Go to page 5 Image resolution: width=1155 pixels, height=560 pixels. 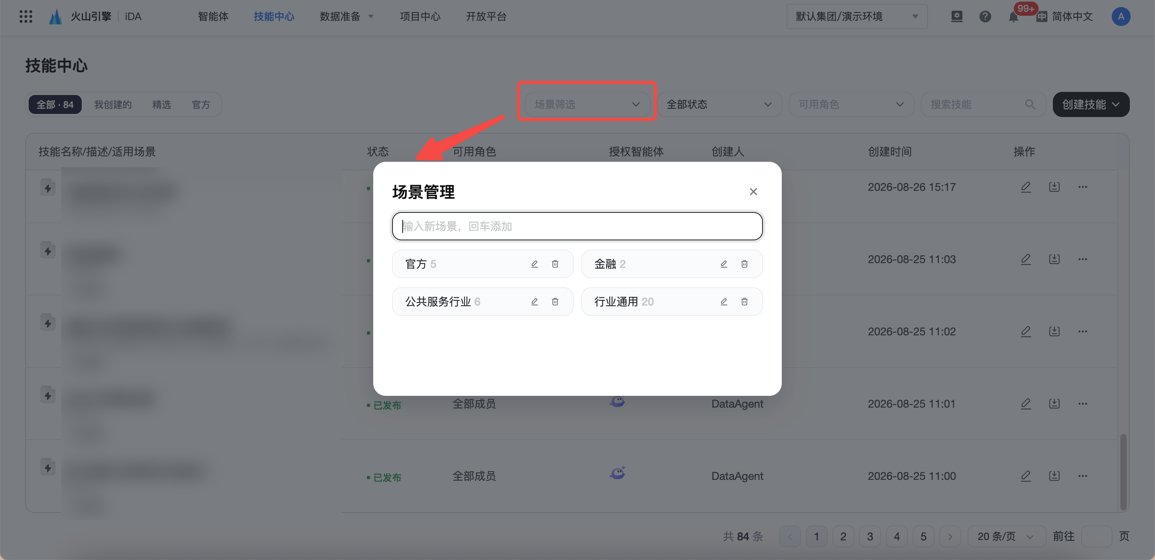point(923,536)
